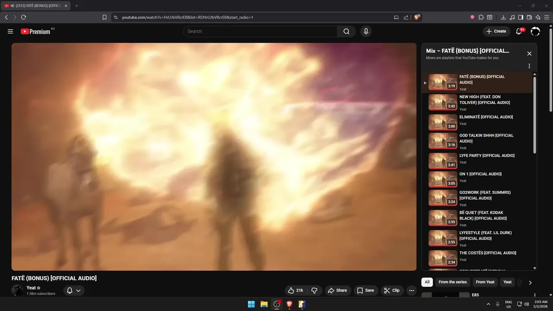Open browser extensions puzzle icon
This screenshot has height=311, width=553.
pyautogui.click(x=481, y=17)
